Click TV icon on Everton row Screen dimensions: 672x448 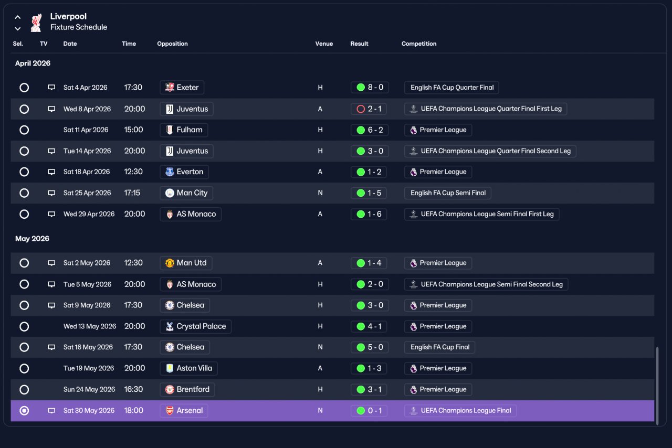point(51,172)
